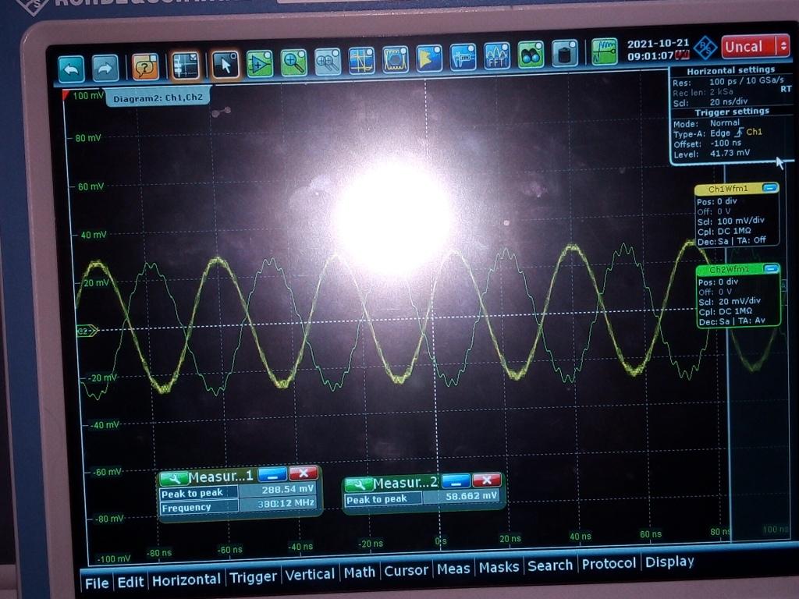Click the trash can Delete icon
Image resolution: width=799 pixels, height=599 pixels.
pos(565,54)
